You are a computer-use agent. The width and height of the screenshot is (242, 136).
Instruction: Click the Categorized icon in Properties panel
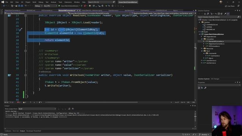199,88
